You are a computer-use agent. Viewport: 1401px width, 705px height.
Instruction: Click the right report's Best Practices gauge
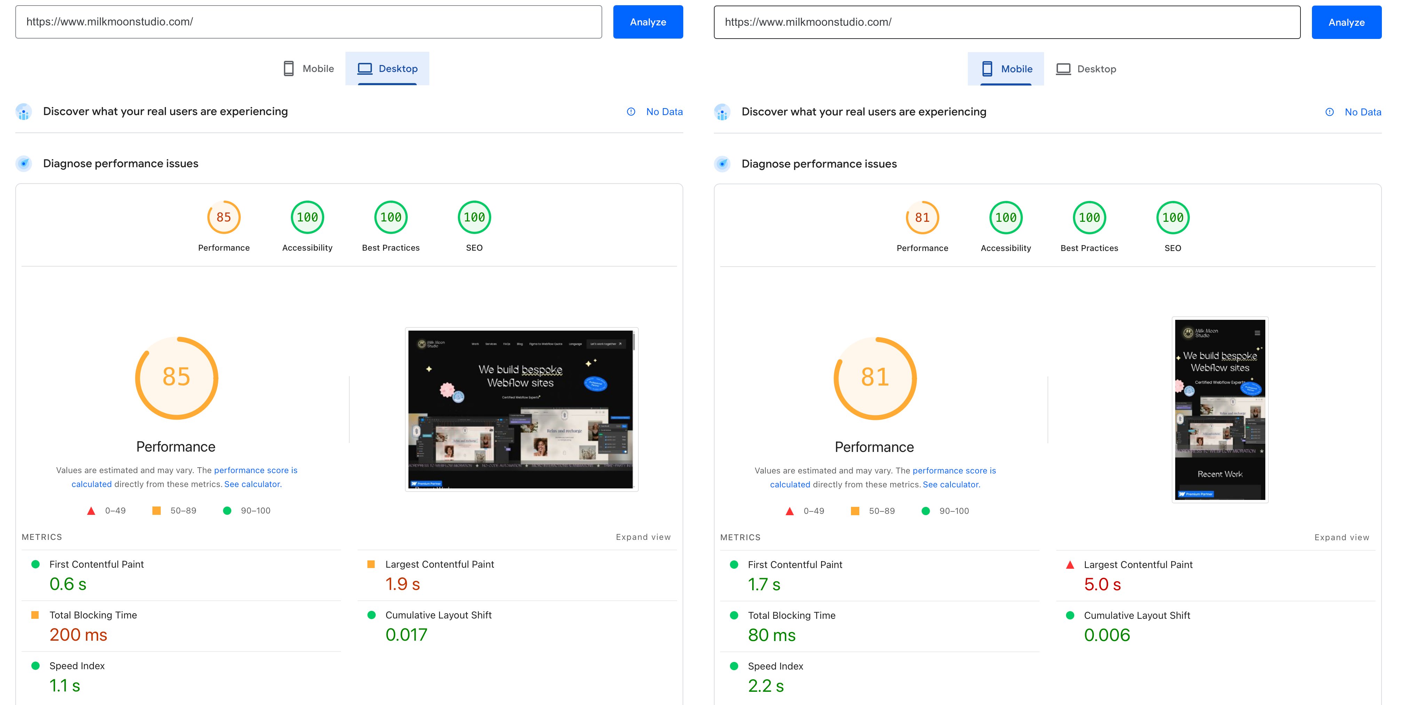(1089, 218)
